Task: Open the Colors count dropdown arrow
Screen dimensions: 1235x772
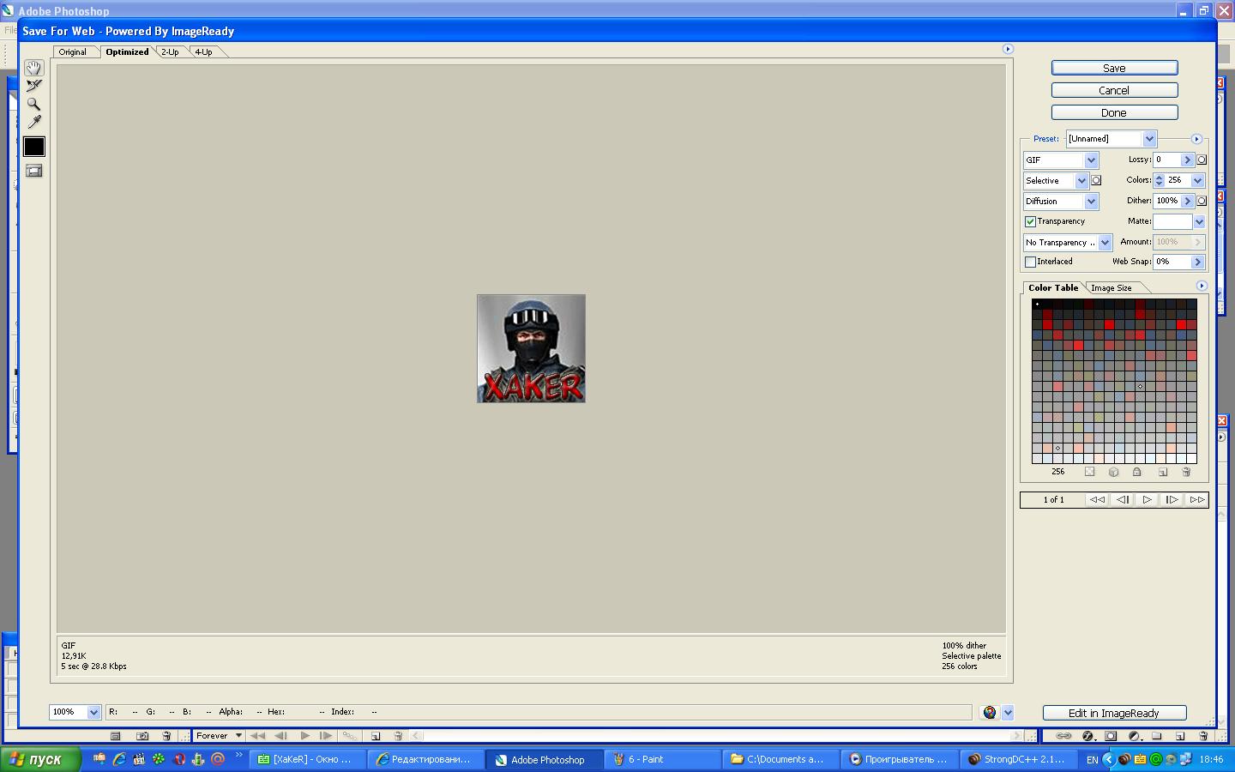Action: point(1197,180)
